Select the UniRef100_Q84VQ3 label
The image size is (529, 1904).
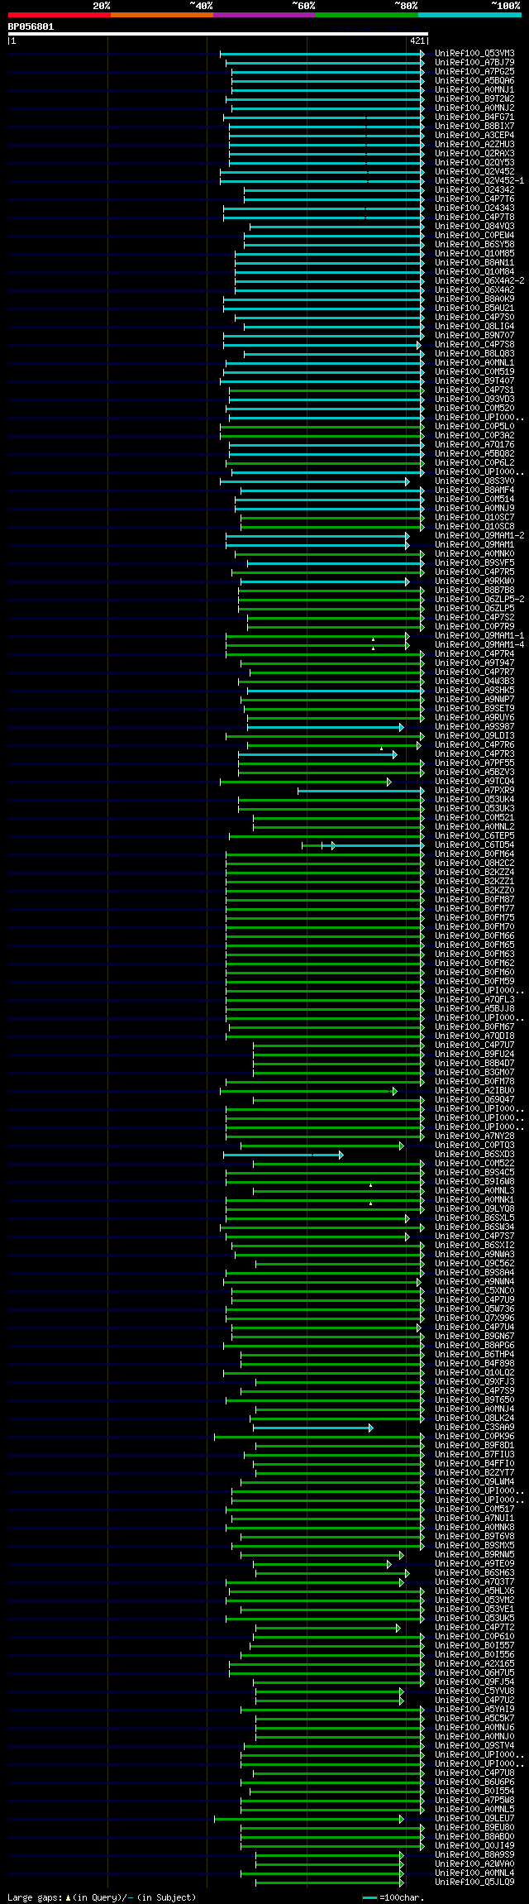[474, 227]
